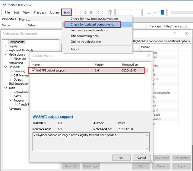Click Get updates button in Preferences
Viewport: 193px width, 171px height.
tap(181, 158)
